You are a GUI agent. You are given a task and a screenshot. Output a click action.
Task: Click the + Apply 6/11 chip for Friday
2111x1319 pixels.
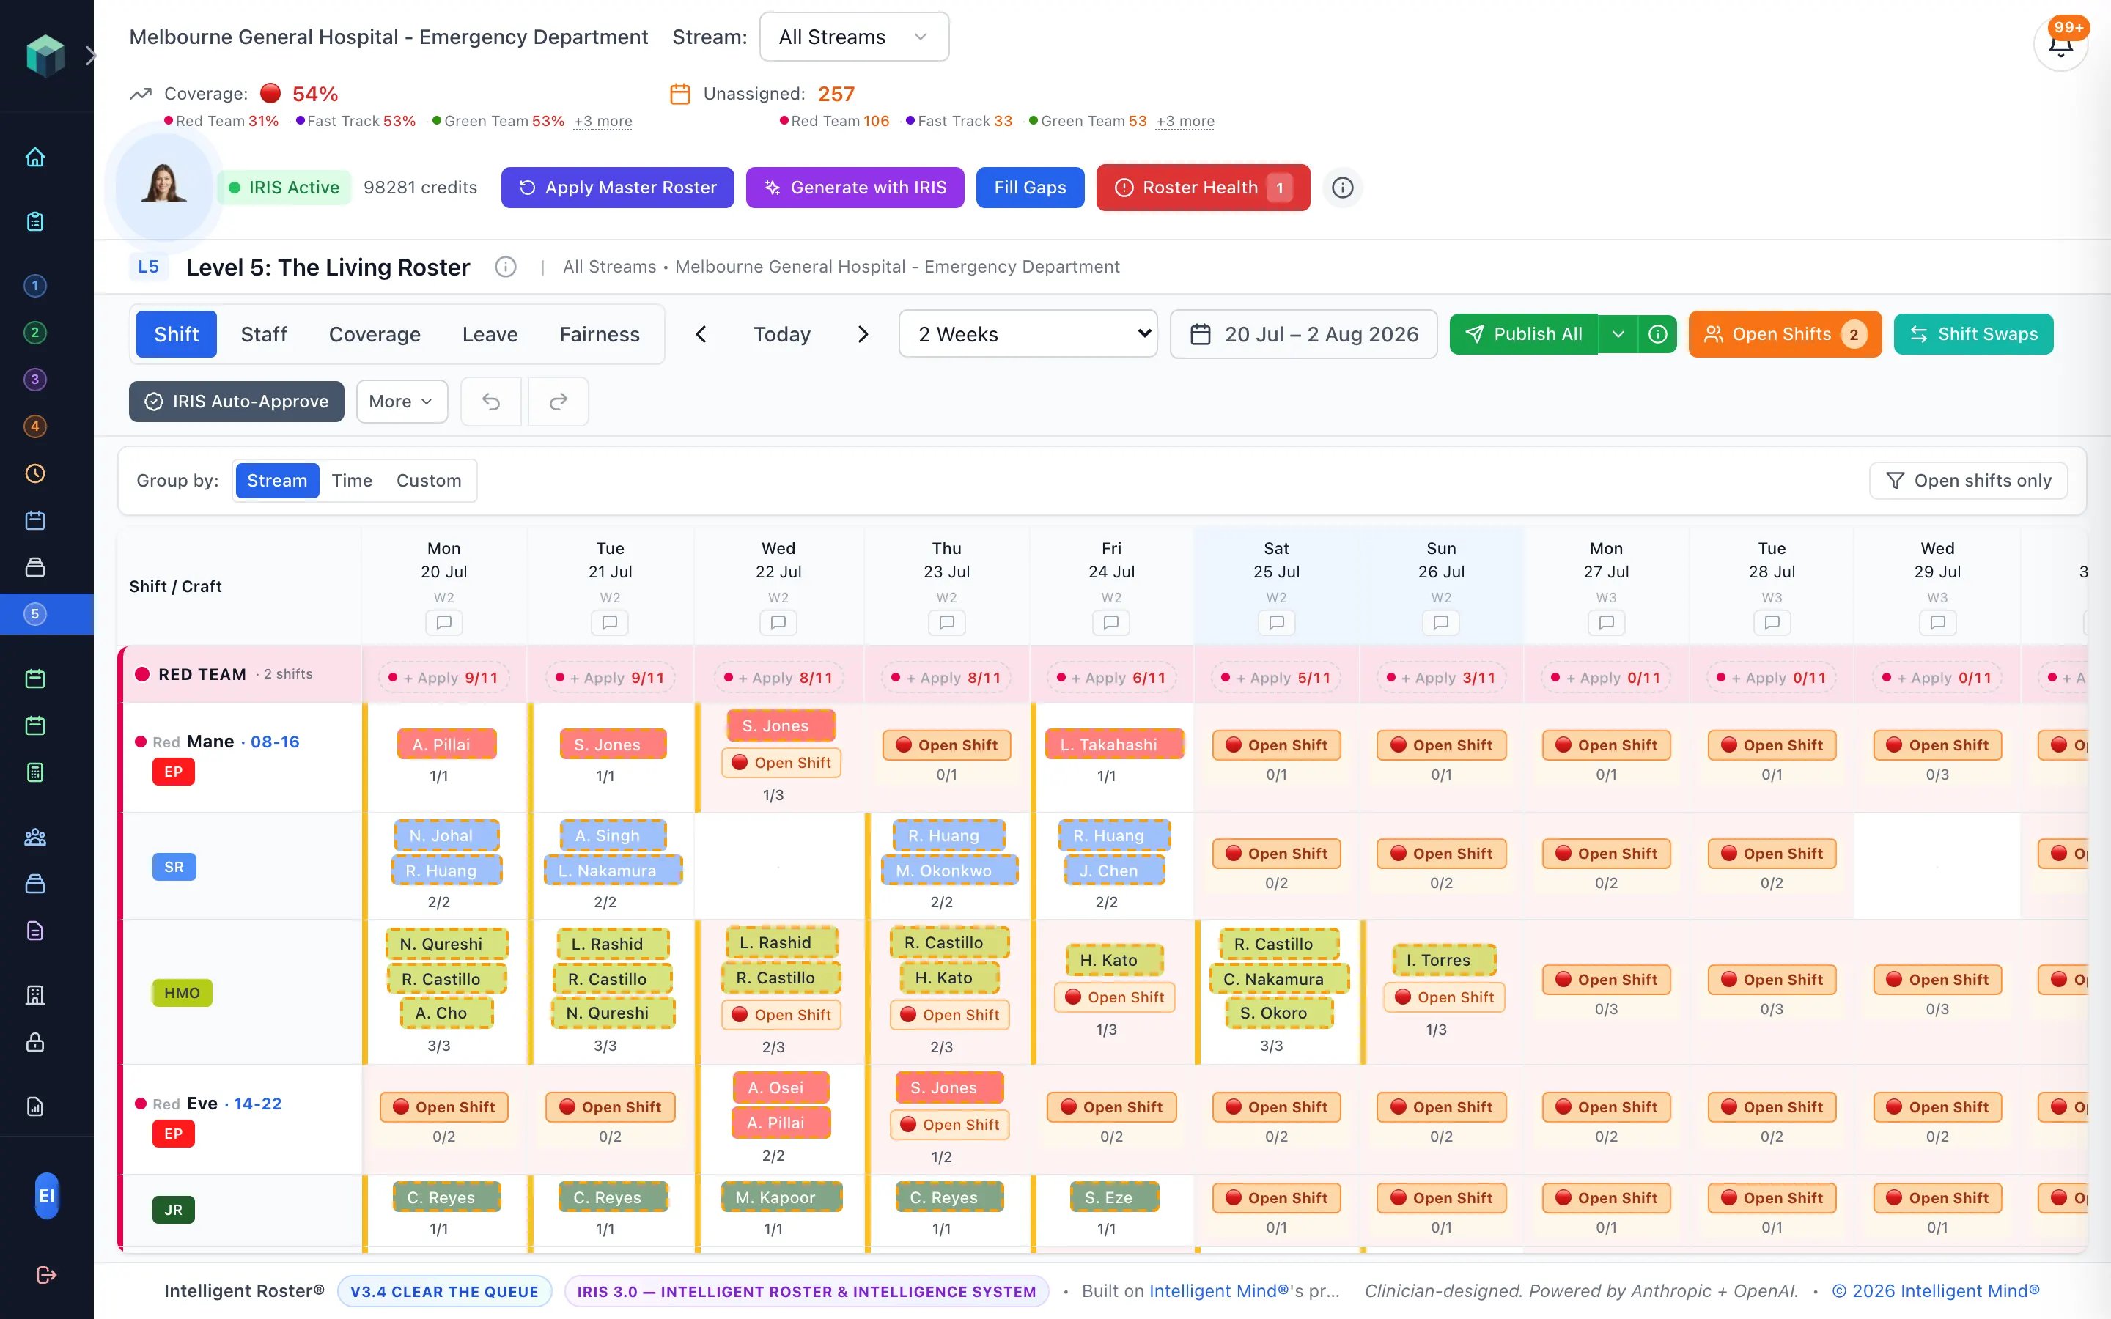1110,678
